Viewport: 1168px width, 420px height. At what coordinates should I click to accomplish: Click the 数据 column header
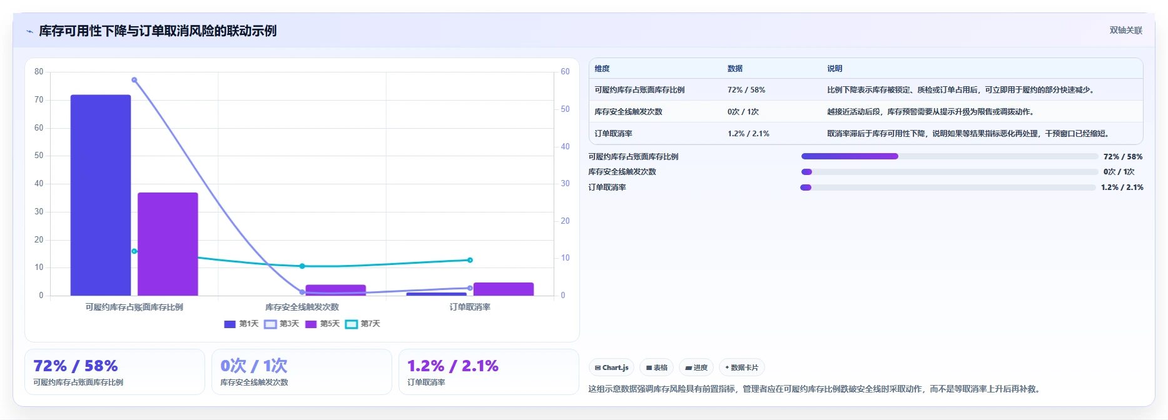click(735, 69)
